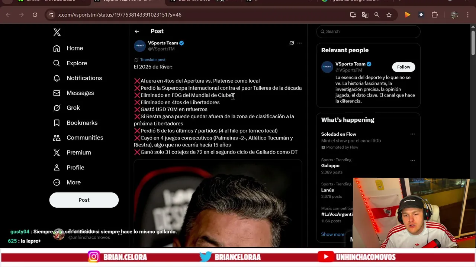Click the Messages envelope icon
Screen dimensions: 476x267
tap(57, 93)
